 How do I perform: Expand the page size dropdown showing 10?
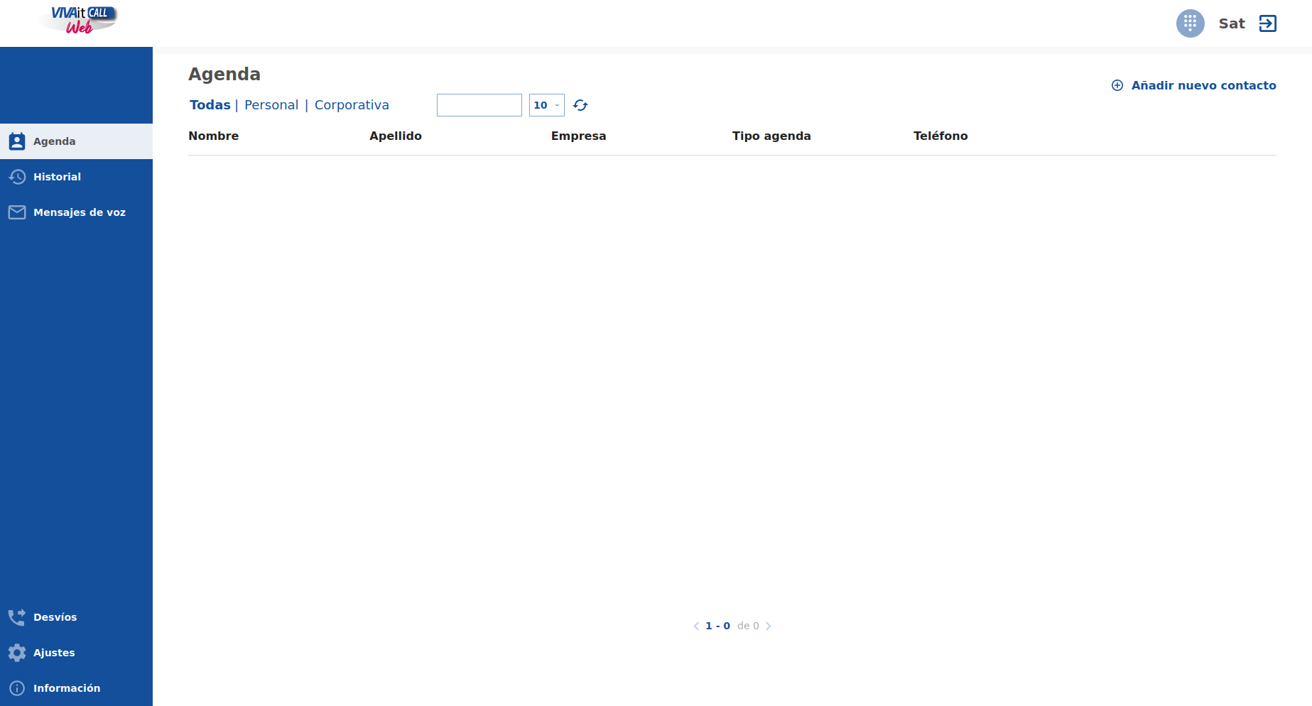pos(546,105)
